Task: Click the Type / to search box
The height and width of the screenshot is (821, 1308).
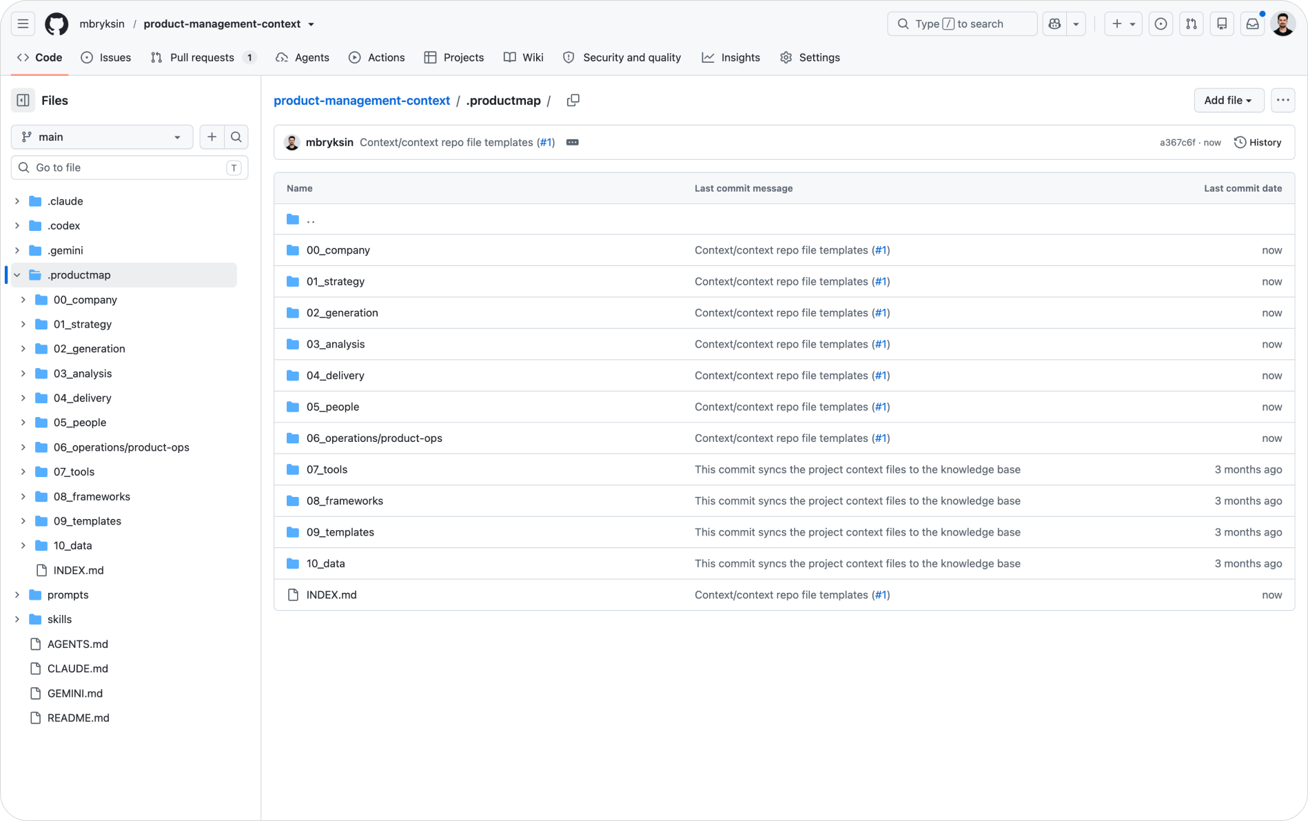Action: (x=961, y=23)
